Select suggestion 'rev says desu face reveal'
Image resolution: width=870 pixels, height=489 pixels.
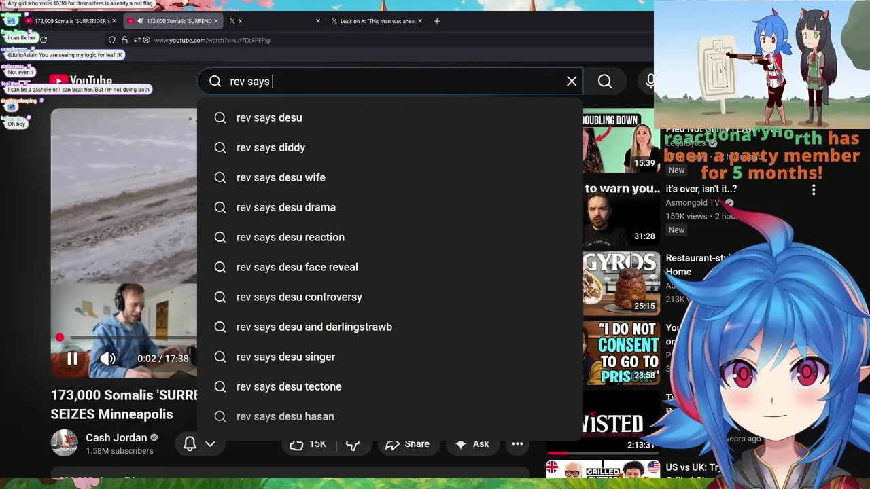tap(390, 267)
